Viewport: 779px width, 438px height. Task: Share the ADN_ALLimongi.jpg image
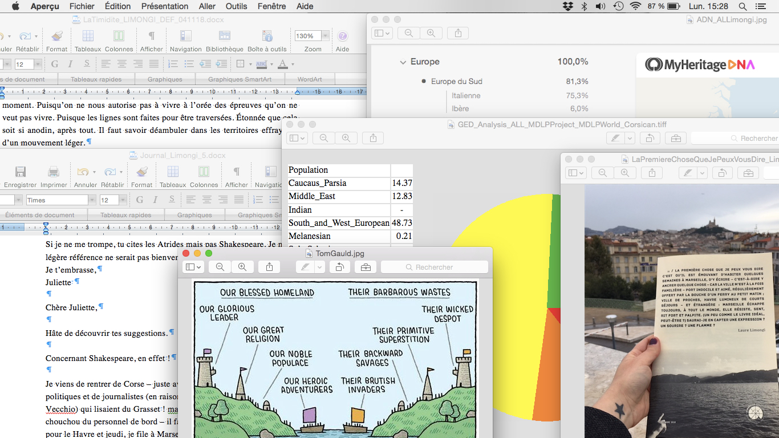coord(458,33)
